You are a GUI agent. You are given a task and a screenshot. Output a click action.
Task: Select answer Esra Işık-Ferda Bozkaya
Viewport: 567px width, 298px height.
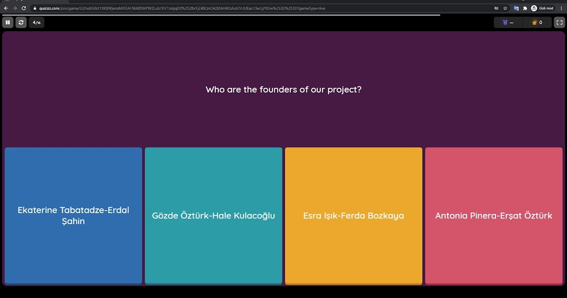tap(353, 215)
